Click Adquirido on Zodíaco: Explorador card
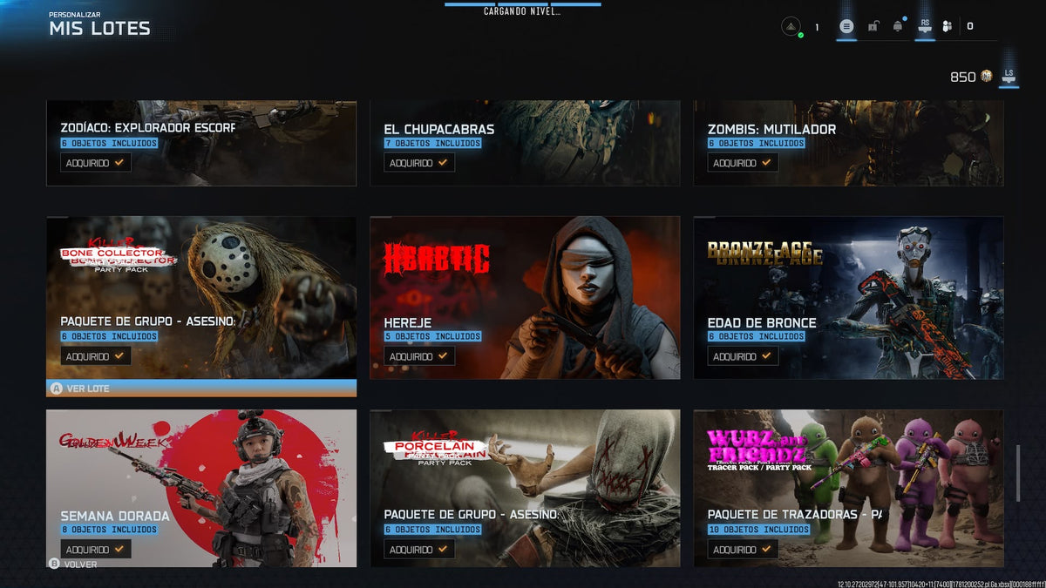The height and width of the screenshot is (588, 1046). click(96, 163)
